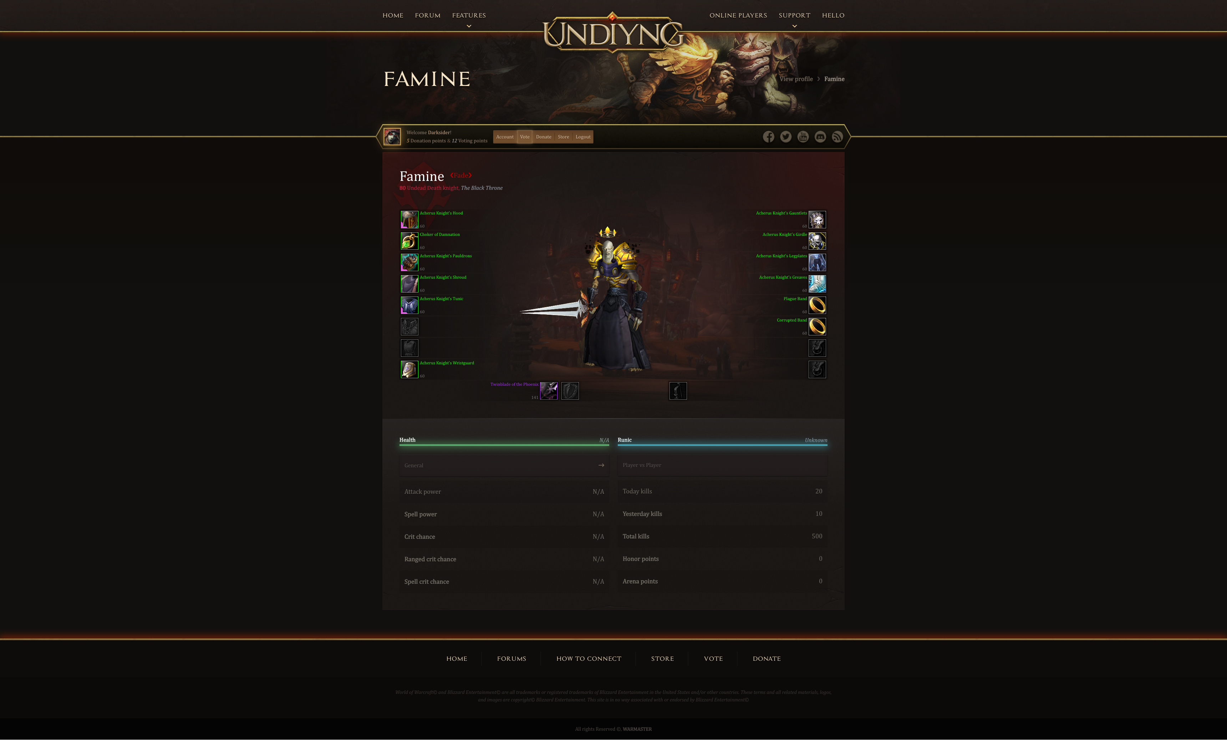Image resolution: width=1227 pixels, height=740 pixels.
Task: Open the Account tab
Action: click(x=505, y=137)
